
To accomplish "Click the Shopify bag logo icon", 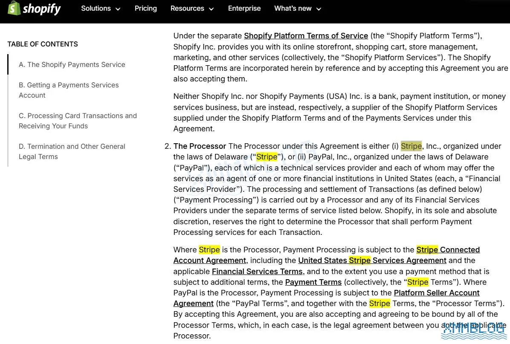I will pos(14,8).
